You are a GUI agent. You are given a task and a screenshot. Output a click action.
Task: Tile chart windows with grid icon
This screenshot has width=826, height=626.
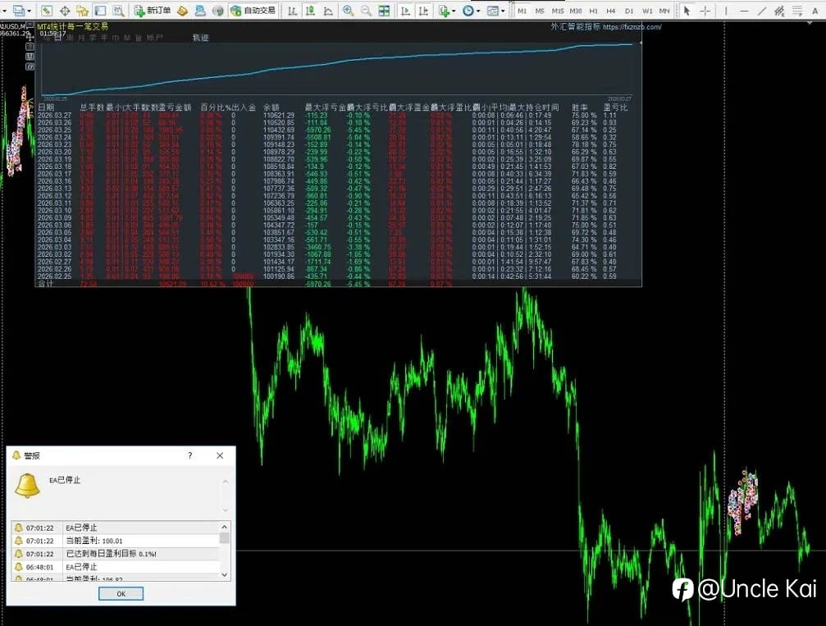pyautogui.click(x=384, y=11)
